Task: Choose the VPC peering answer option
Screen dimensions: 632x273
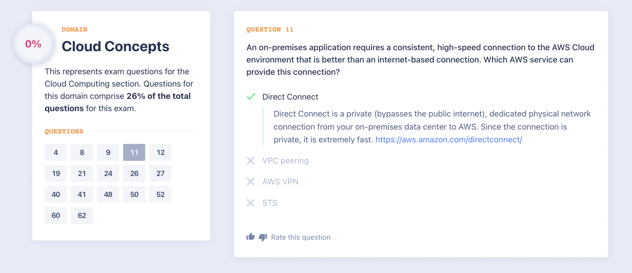Action: tap(285, 161)
